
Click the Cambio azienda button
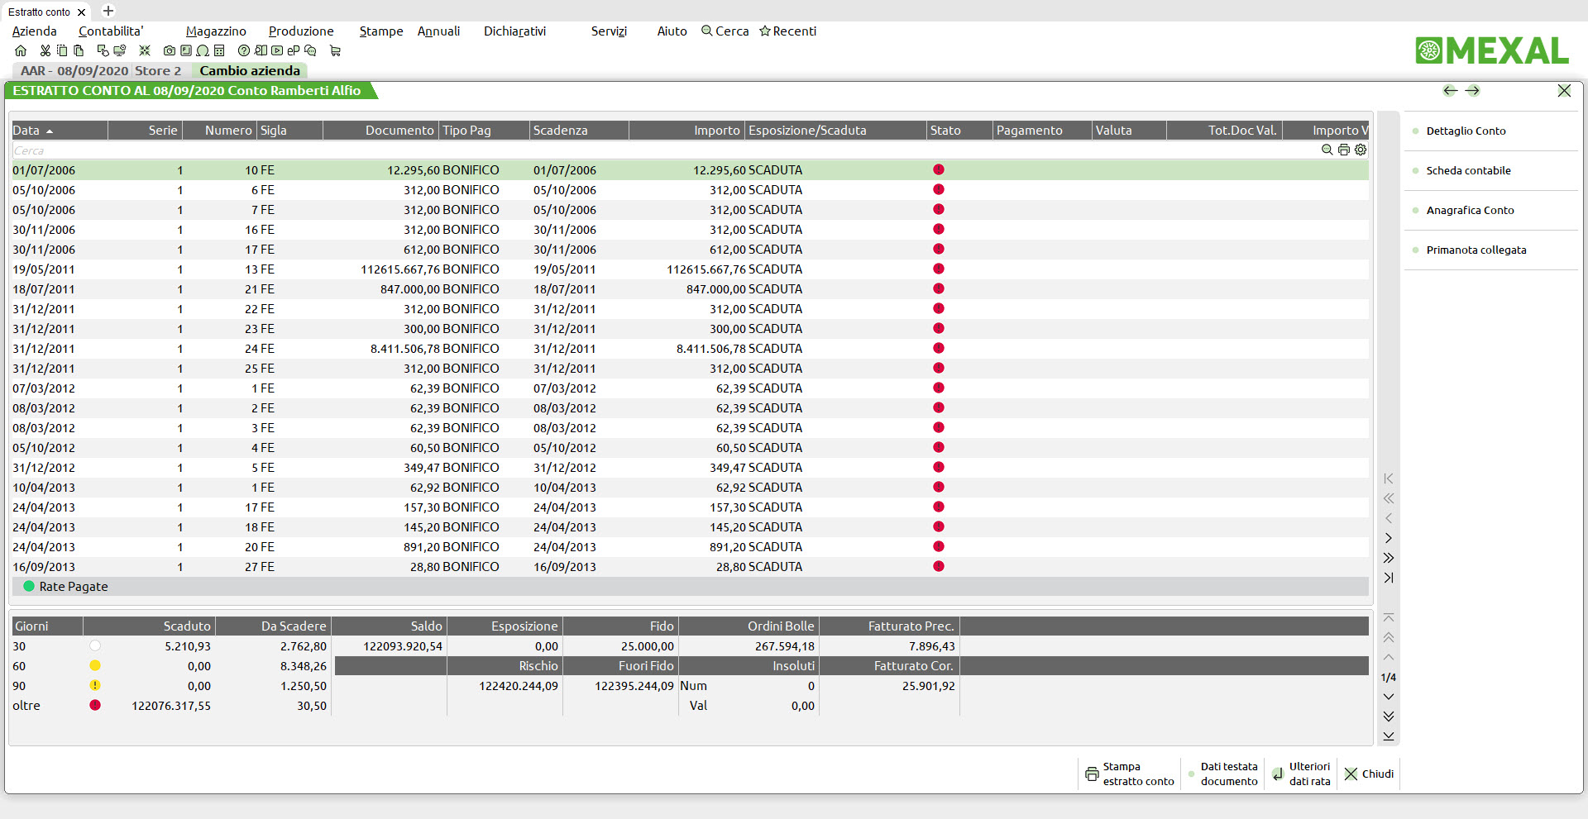pos(250,70)
